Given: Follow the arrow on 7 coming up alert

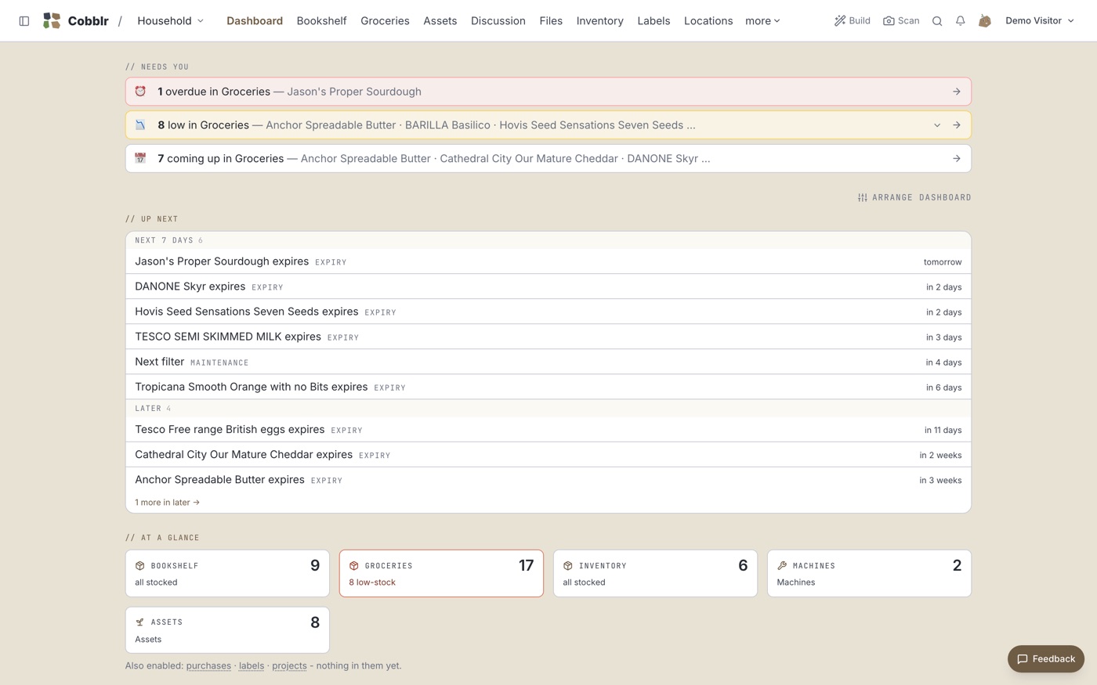Looking at the screenshot, I should click(x=957, y=158).
